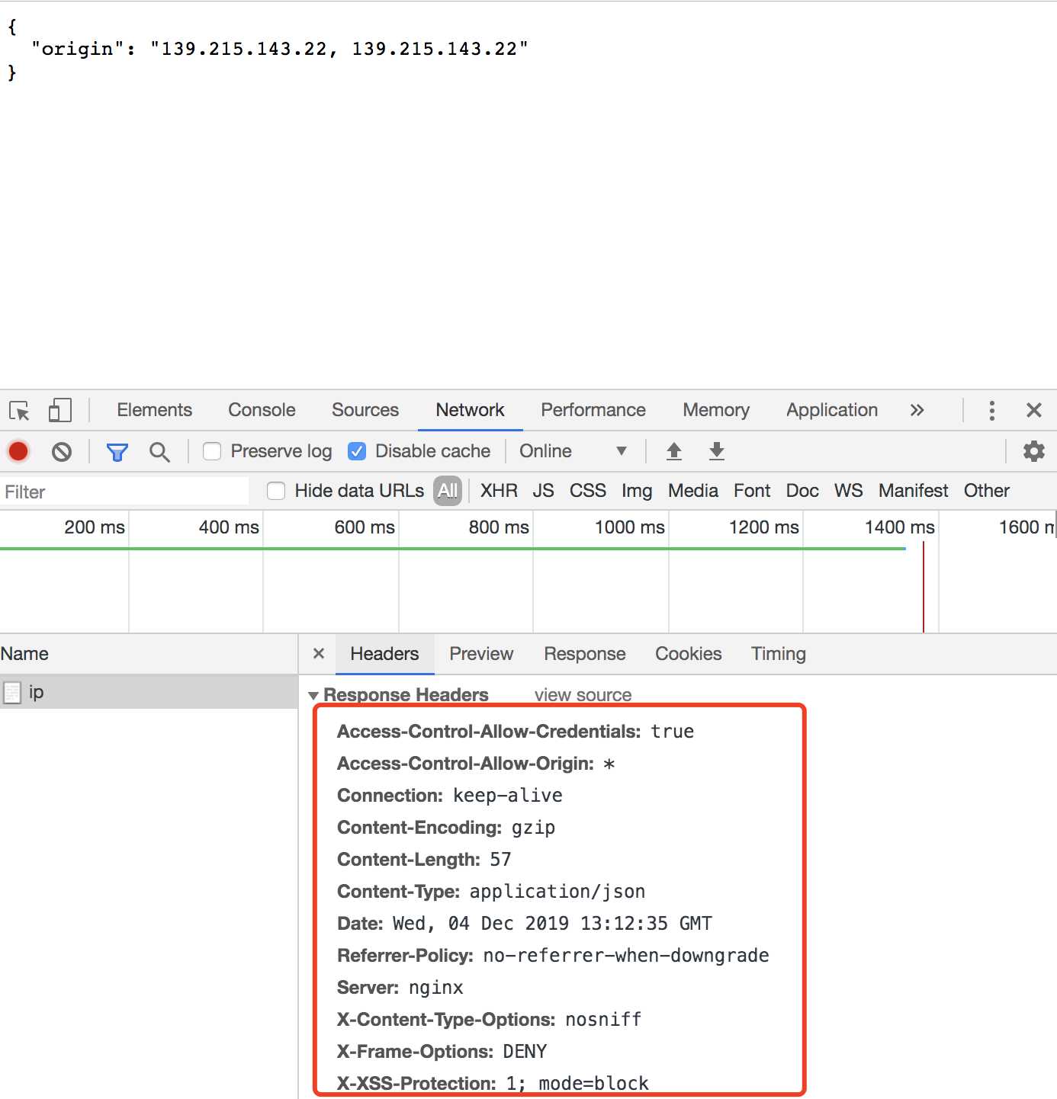Open network settings gear icon
Image resolution: width=1057 pixels, height=1099 pixels.
(x=1033, y=451)
